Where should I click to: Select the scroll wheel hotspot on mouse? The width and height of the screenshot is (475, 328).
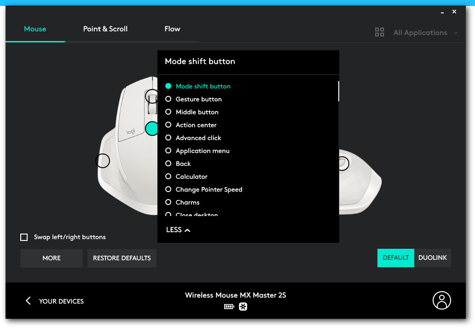pyautogui.click(x=151, y=96)
